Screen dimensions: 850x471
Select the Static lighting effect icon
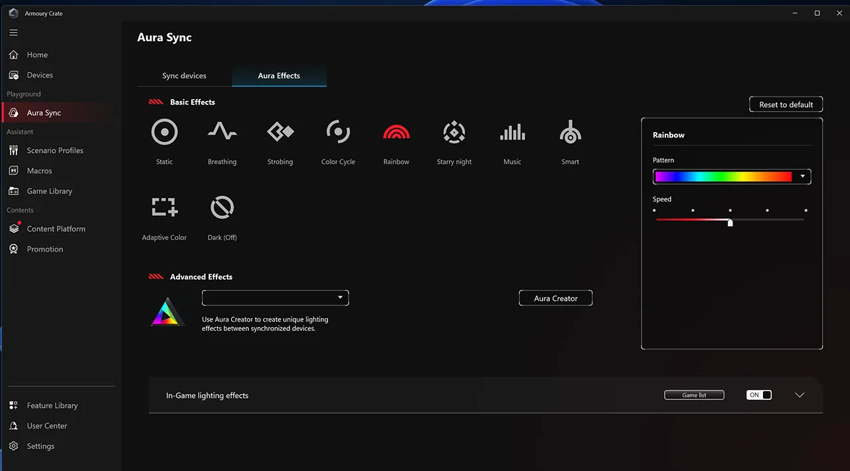tap(164, 132)
